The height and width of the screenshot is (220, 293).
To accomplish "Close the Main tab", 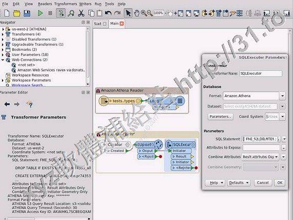I will pos(122,24).
